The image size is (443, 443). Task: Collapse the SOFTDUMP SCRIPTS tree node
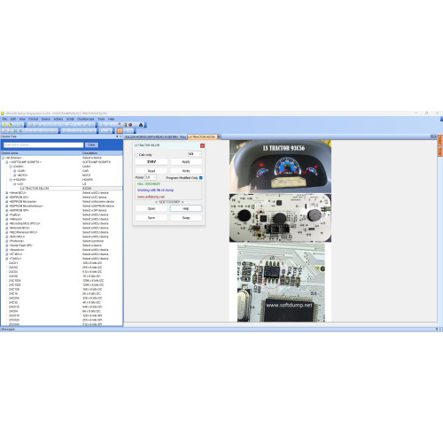coord(7,162)
